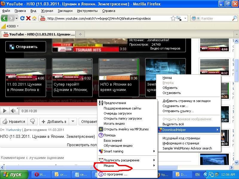Viewport: 239px width, 179px height.
Task: Click the Отправить button below the player
Action: [88, 122]
